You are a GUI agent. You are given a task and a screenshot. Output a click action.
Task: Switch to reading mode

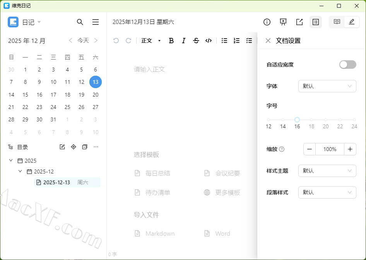(x=337, y=22)
